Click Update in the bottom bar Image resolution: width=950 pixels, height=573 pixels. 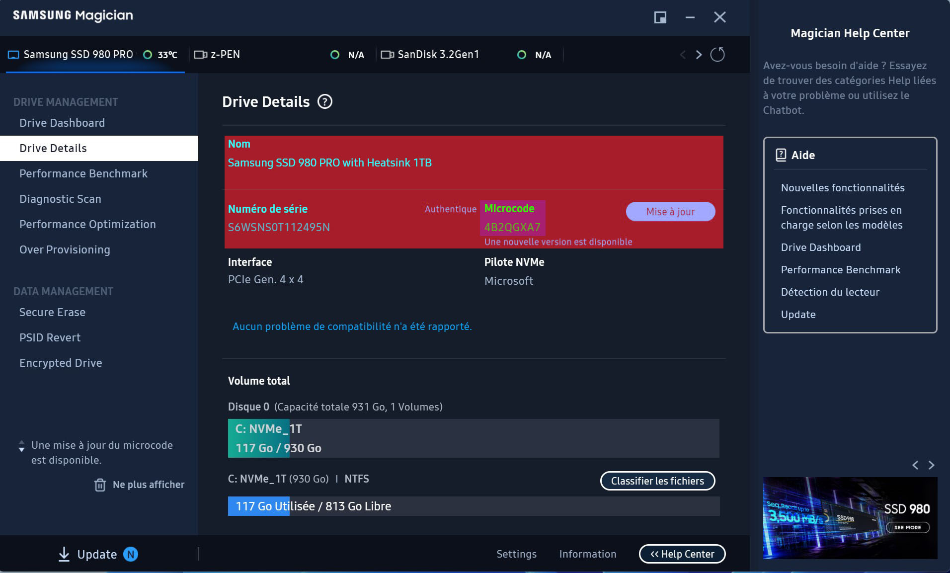coord(97,554)
